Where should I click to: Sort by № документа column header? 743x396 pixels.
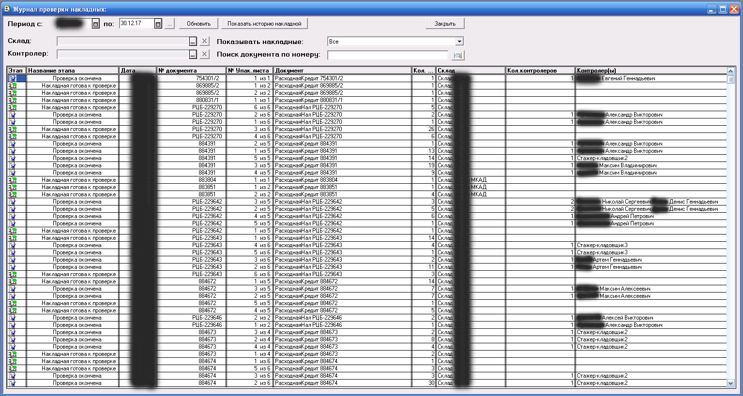[191, 71]
